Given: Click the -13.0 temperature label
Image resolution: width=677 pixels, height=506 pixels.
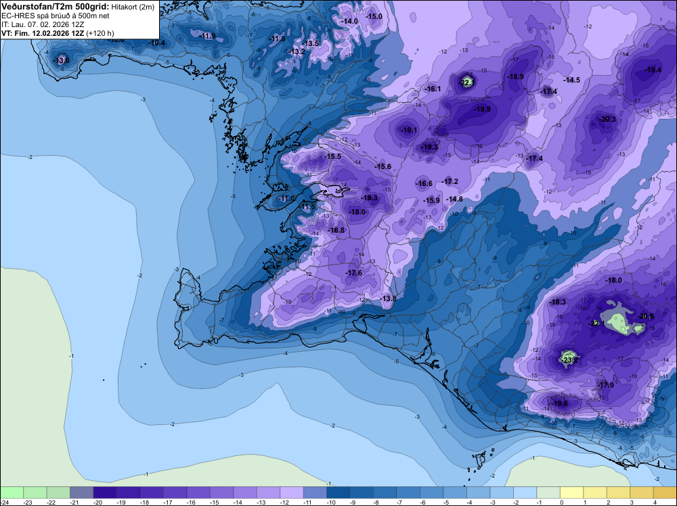Looking at the screenshot, I should pyautogui.click(x=62, y=60).
